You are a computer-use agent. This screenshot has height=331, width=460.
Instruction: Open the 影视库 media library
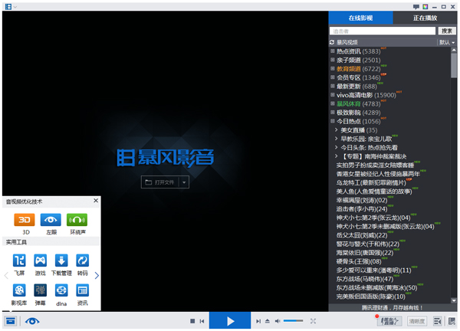[x=19, y=290]
